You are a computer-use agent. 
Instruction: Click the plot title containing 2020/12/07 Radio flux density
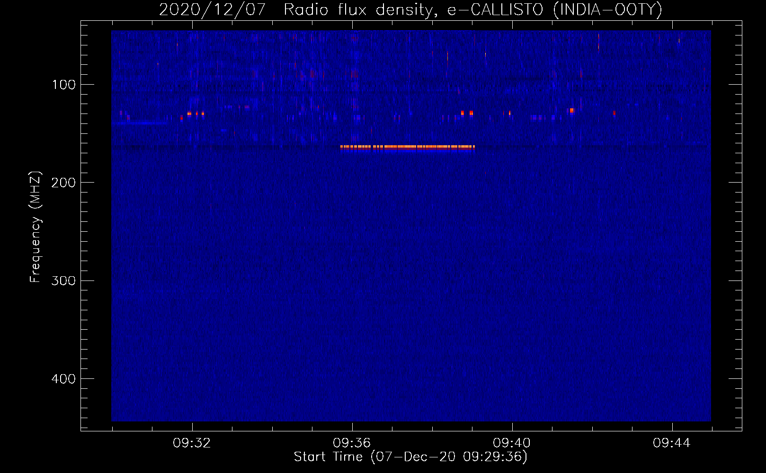(410, 9)
